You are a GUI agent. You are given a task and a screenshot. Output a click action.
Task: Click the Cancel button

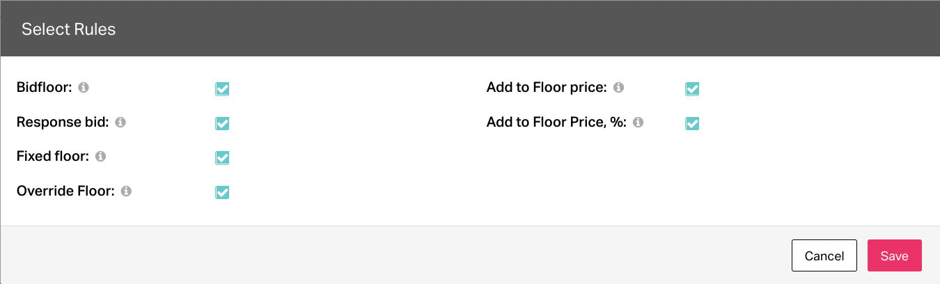[824, 255]
